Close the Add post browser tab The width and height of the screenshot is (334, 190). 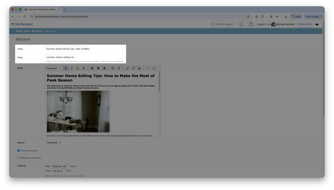pos(59,9)
